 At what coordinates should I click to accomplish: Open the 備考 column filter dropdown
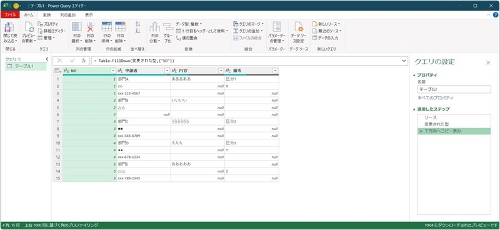[275, 71]
